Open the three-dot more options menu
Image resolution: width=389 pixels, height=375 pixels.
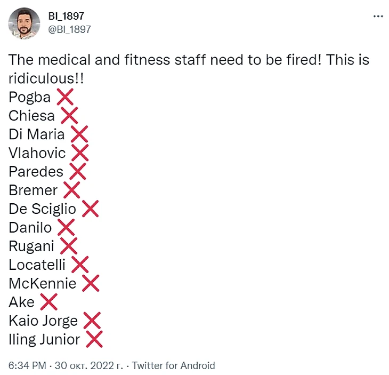point(378,17)
